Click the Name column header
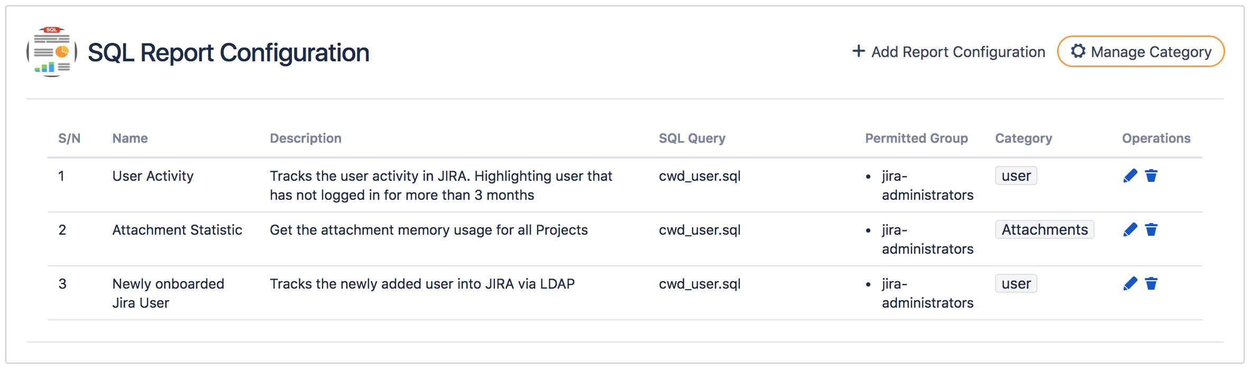The image size is (1250, 369). tap(130, 139)
